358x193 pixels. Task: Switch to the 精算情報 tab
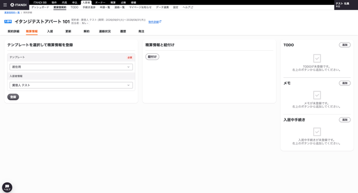32,31
